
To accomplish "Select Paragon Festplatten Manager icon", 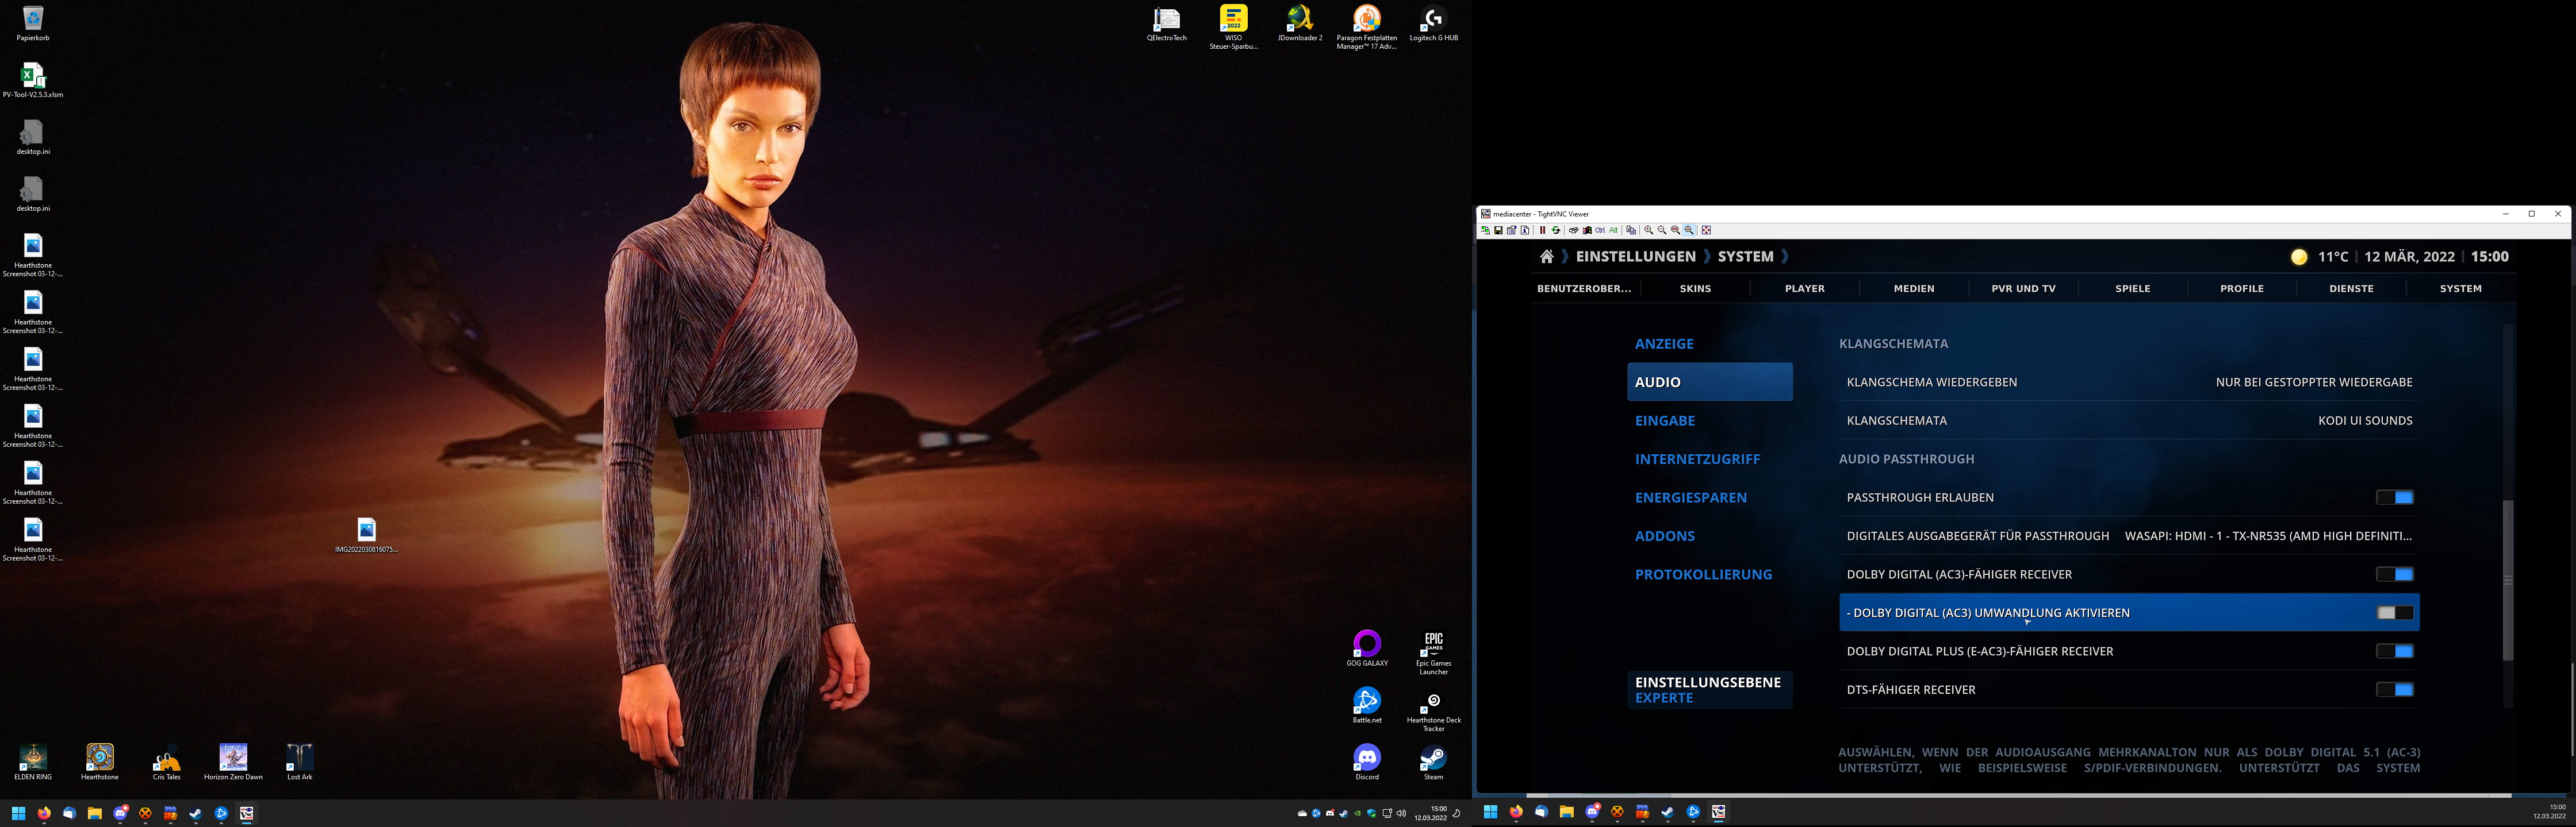I will pyautogui.click(x=1366, y=27).
